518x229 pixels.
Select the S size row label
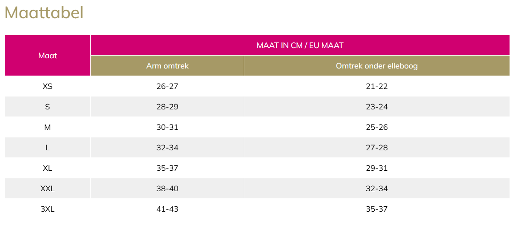coord(48,107)
